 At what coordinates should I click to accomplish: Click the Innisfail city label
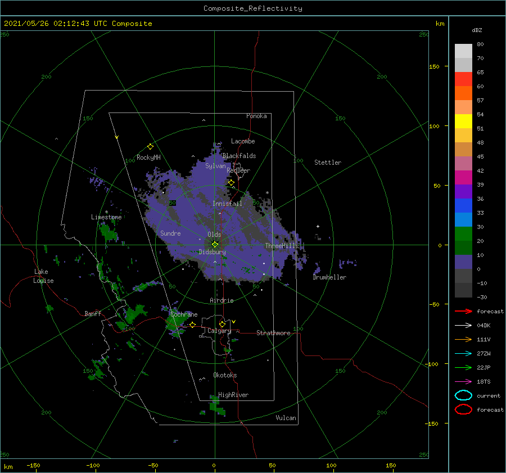coord(227,204)
